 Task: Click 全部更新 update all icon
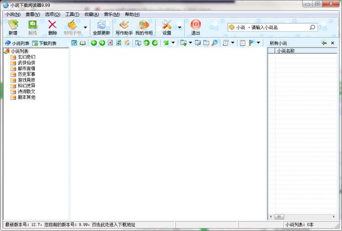point(101,27)
